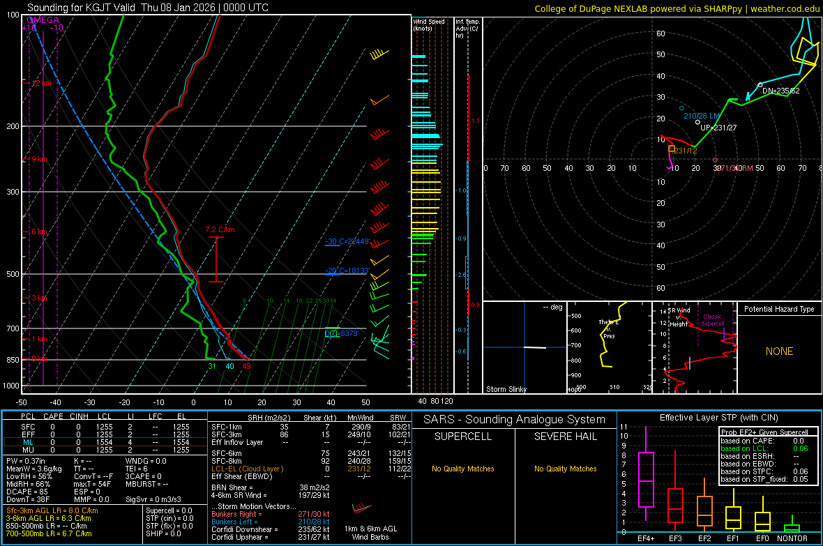Select the highlighted ML parcel row

tap(105, 442)
